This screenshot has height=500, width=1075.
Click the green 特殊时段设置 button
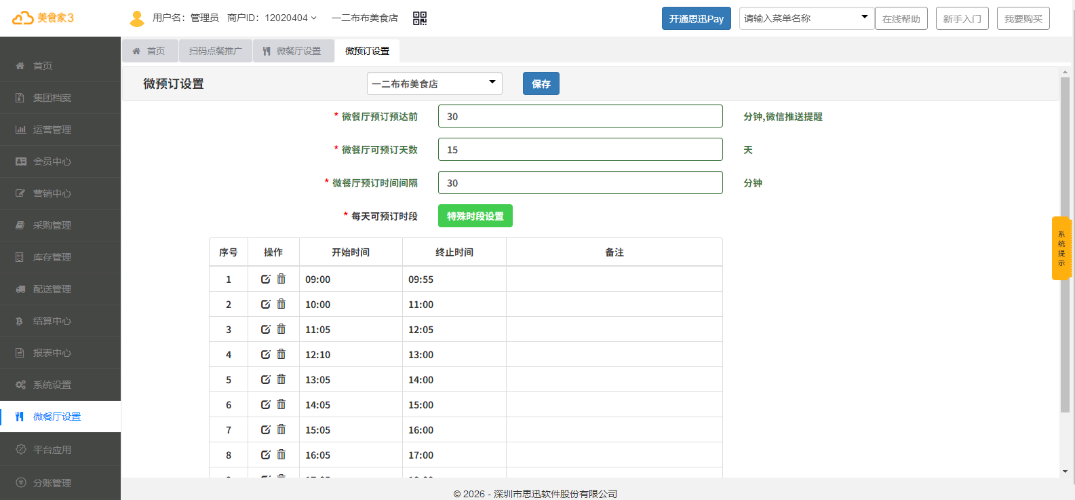pyautogui.click(x=475, y=216)
